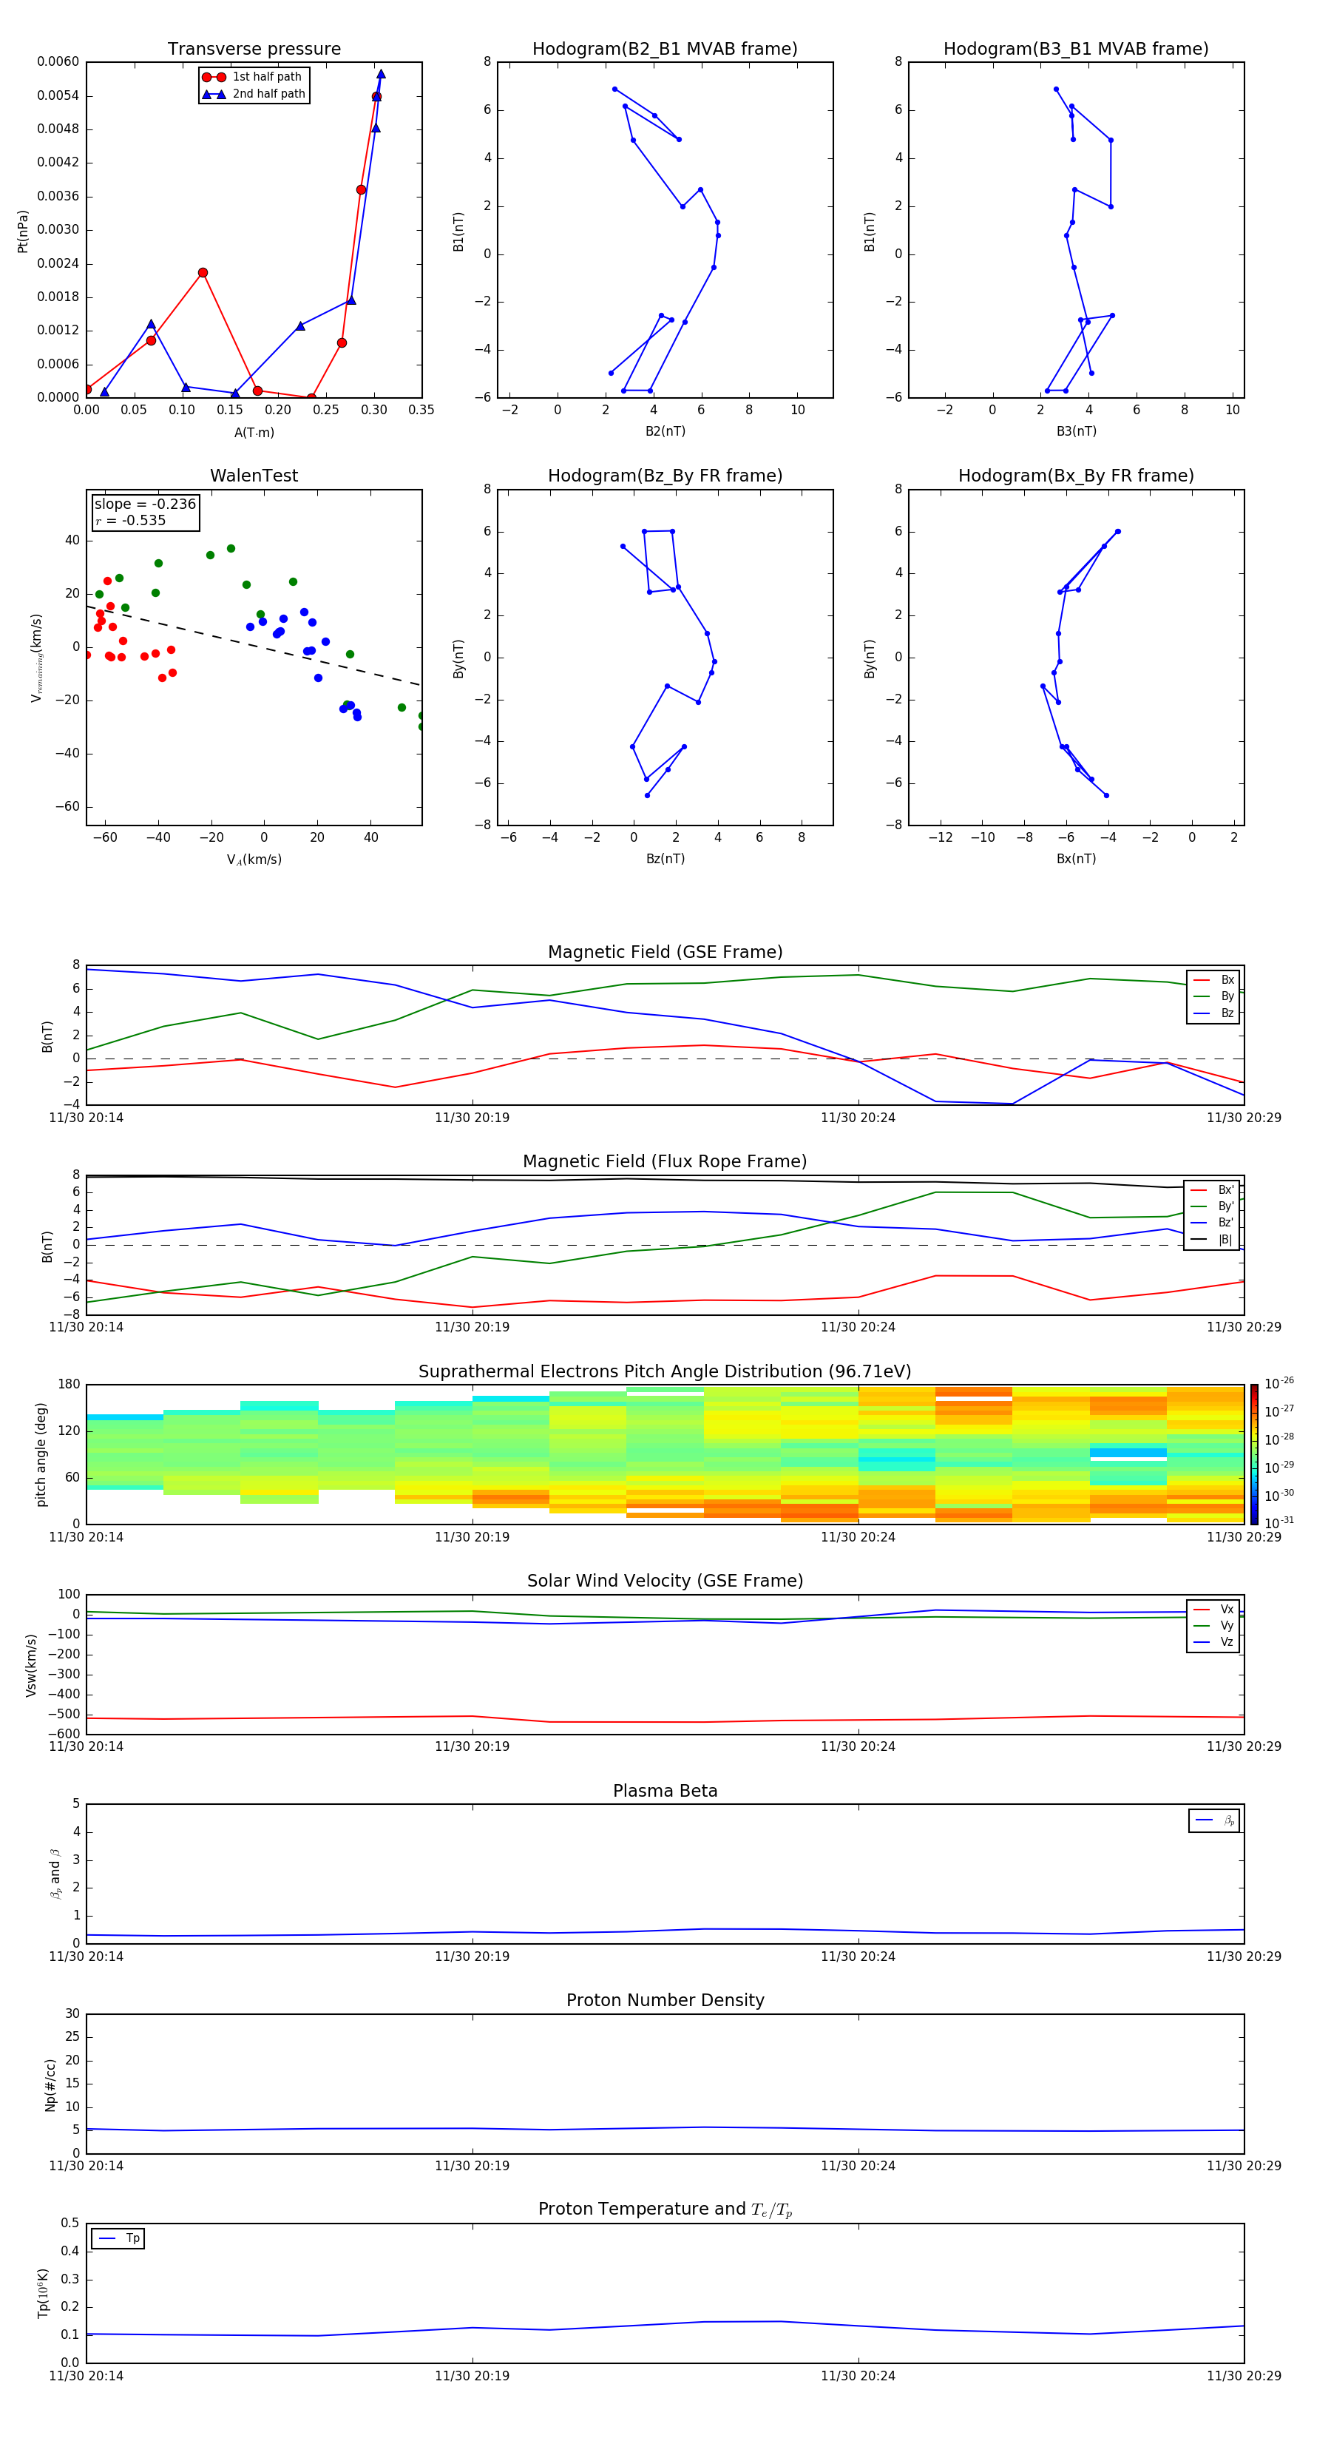Select the "Hodogram(B2_B1 MVAB frame)" title

pos(665,50)
